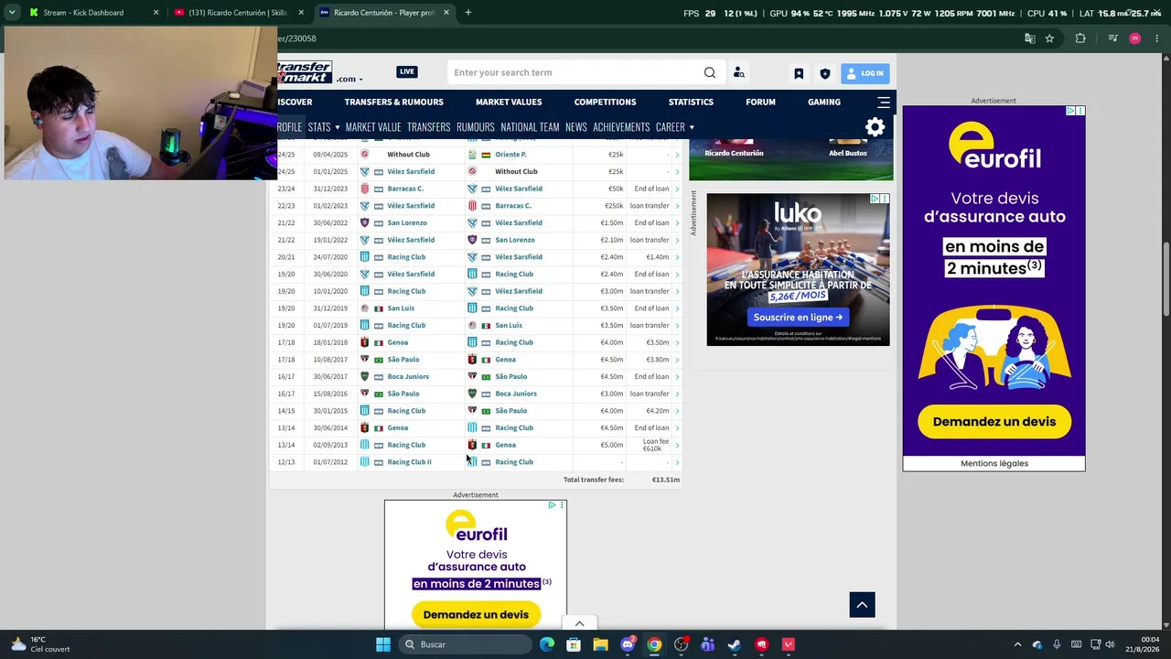
Task: Switch to the Ricardo Centurión Skills YouTube tab
Action: [238, 13]
